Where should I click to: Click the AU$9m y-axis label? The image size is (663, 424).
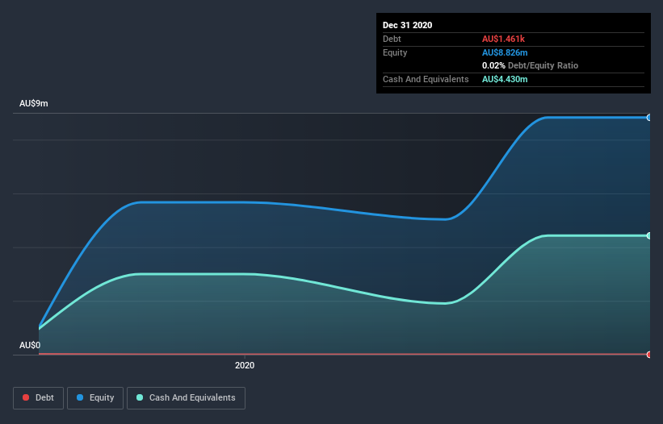pos(33,103)
